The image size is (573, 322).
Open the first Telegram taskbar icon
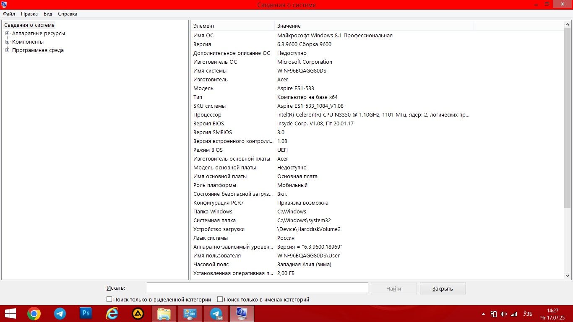pyautogui.click(x=60, y=313)
